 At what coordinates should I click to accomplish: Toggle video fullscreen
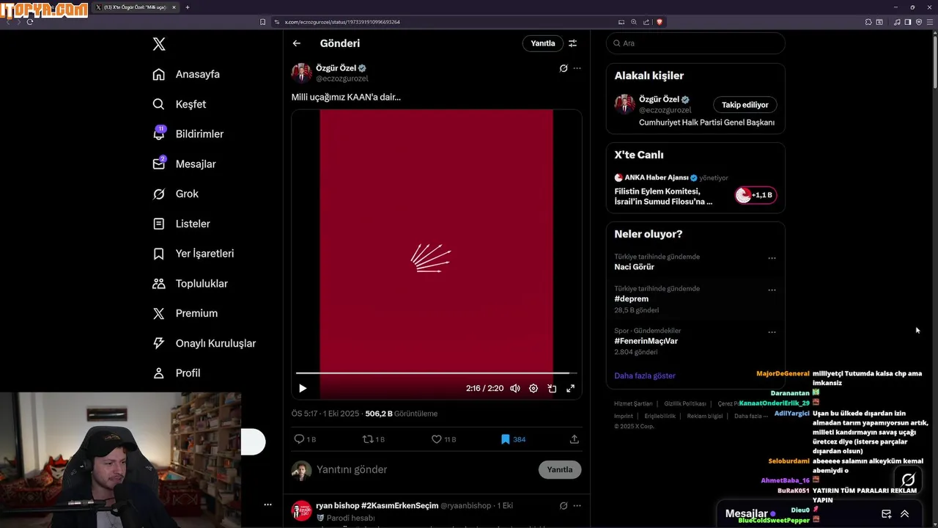570,389
